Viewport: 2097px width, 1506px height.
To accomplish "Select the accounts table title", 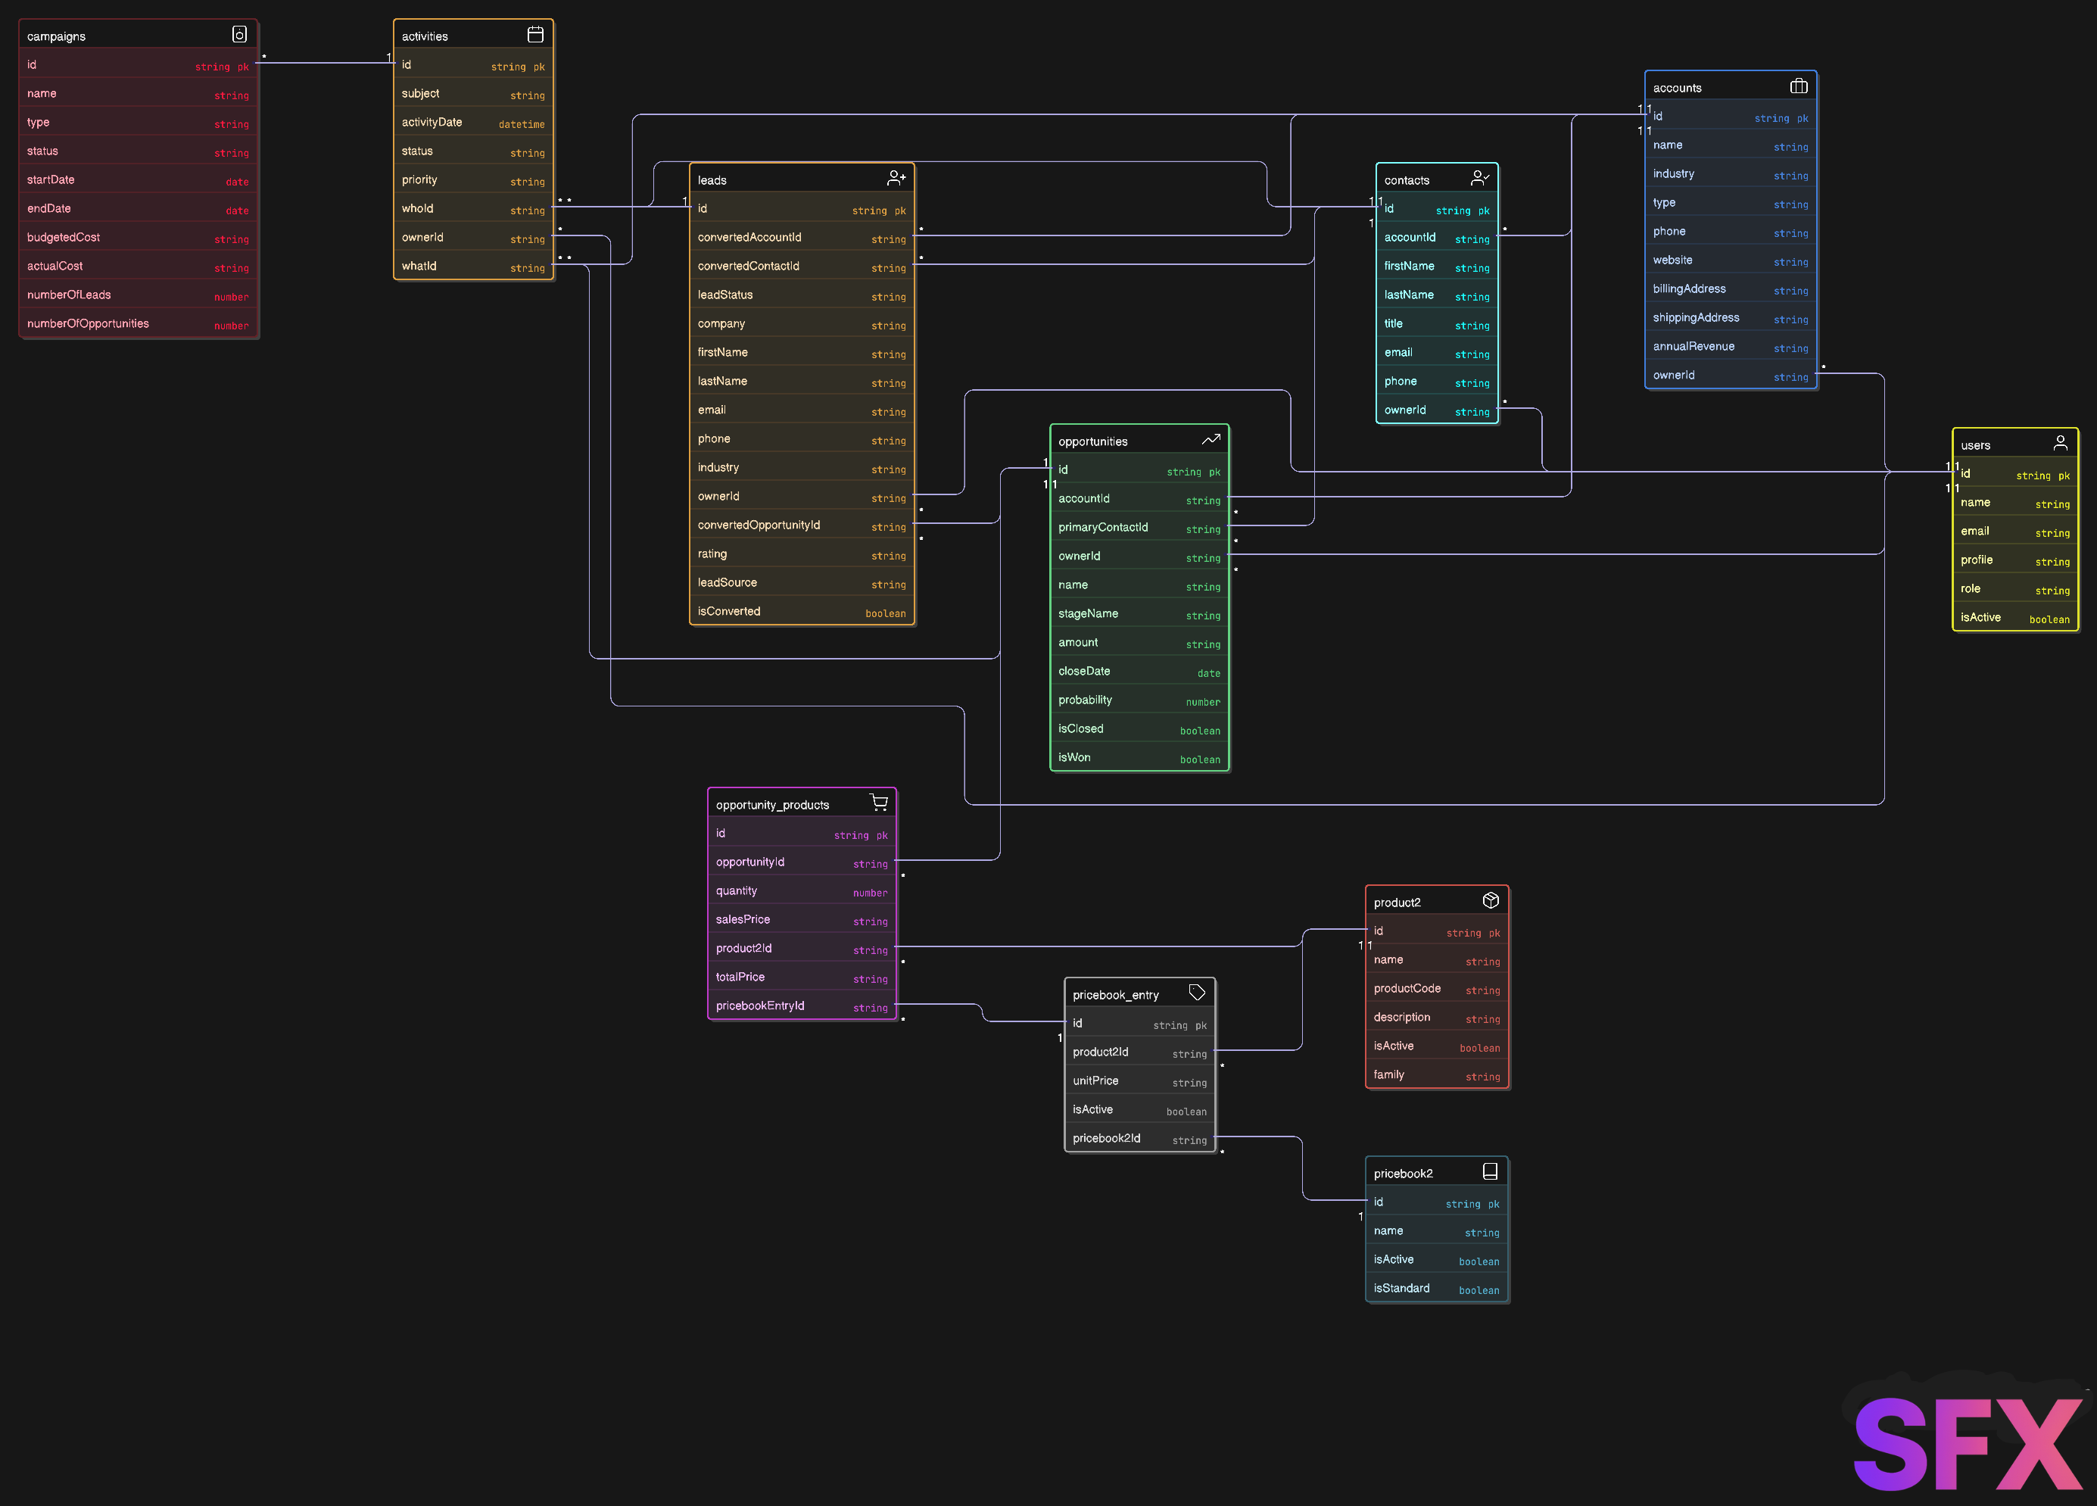I will 1676,88.
